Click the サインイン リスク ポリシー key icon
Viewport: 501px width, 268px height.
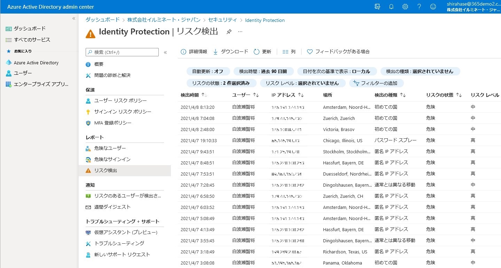pos(88,112)
